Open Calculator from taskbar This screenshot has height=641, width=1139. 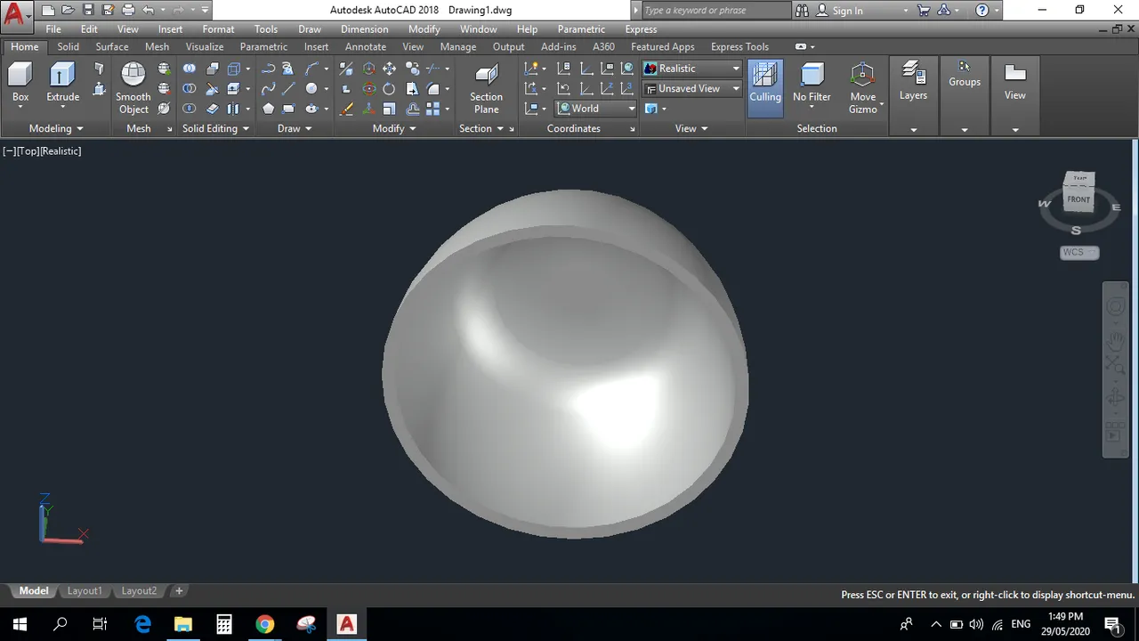[x=224, y=624]
